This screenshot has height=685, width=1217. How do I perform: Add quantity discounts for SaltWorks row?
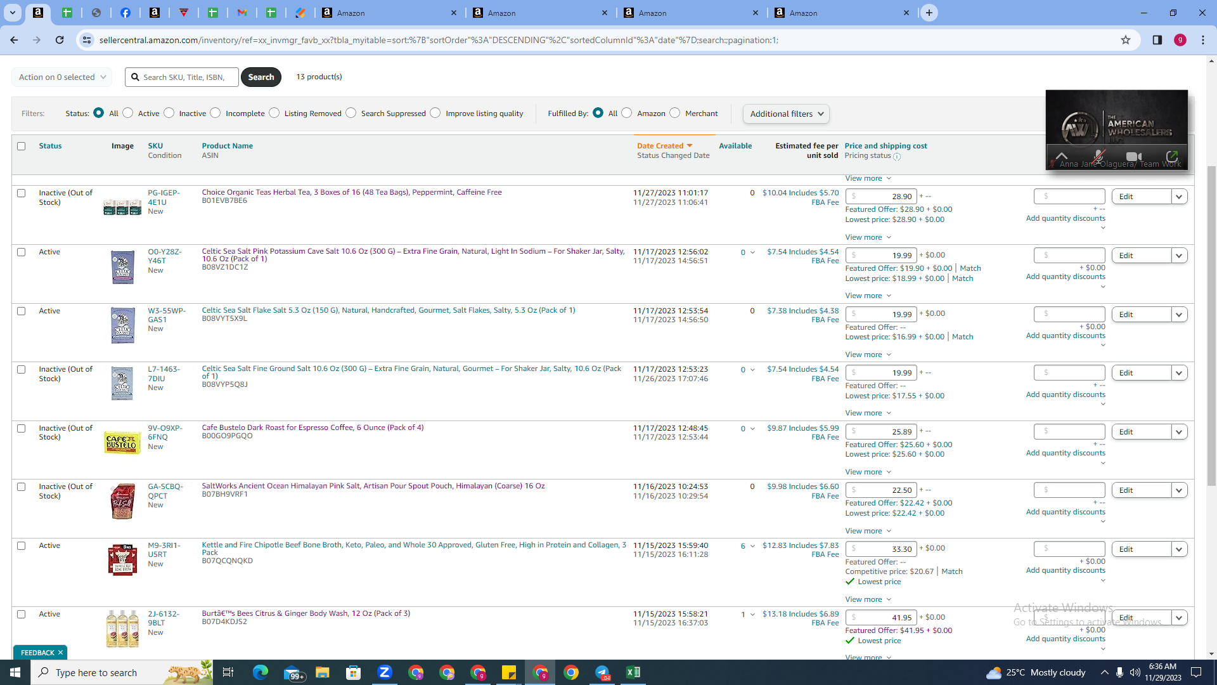coord(1066,512)
